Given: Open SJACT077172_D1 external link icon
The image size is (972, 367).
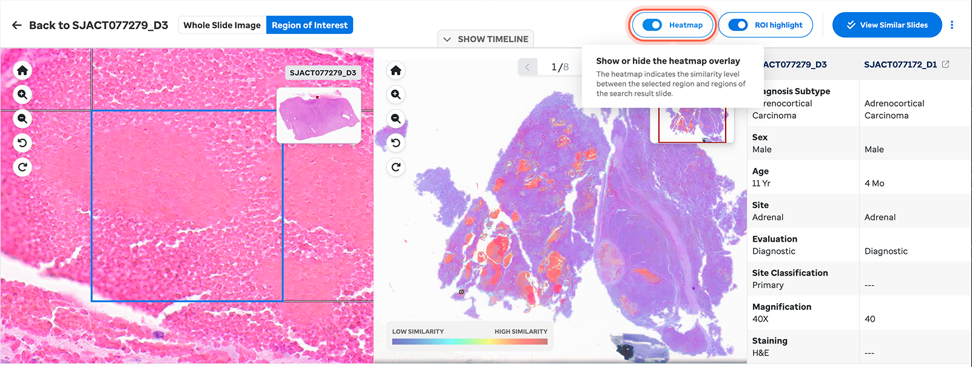Looking at the screenshot, I should tap(945, 64).
